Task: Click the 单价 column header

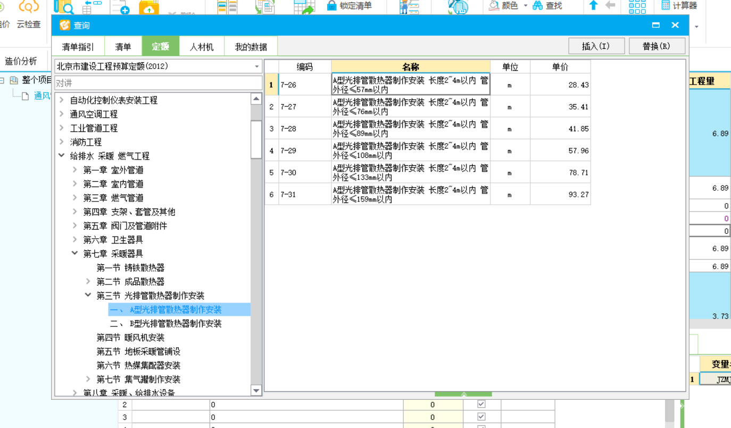Action: pos(560,66)
